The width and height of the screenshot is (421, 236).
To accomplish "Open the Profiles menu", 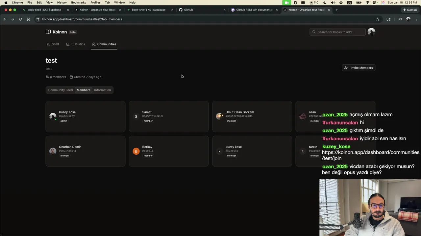I will coord(95,2).
